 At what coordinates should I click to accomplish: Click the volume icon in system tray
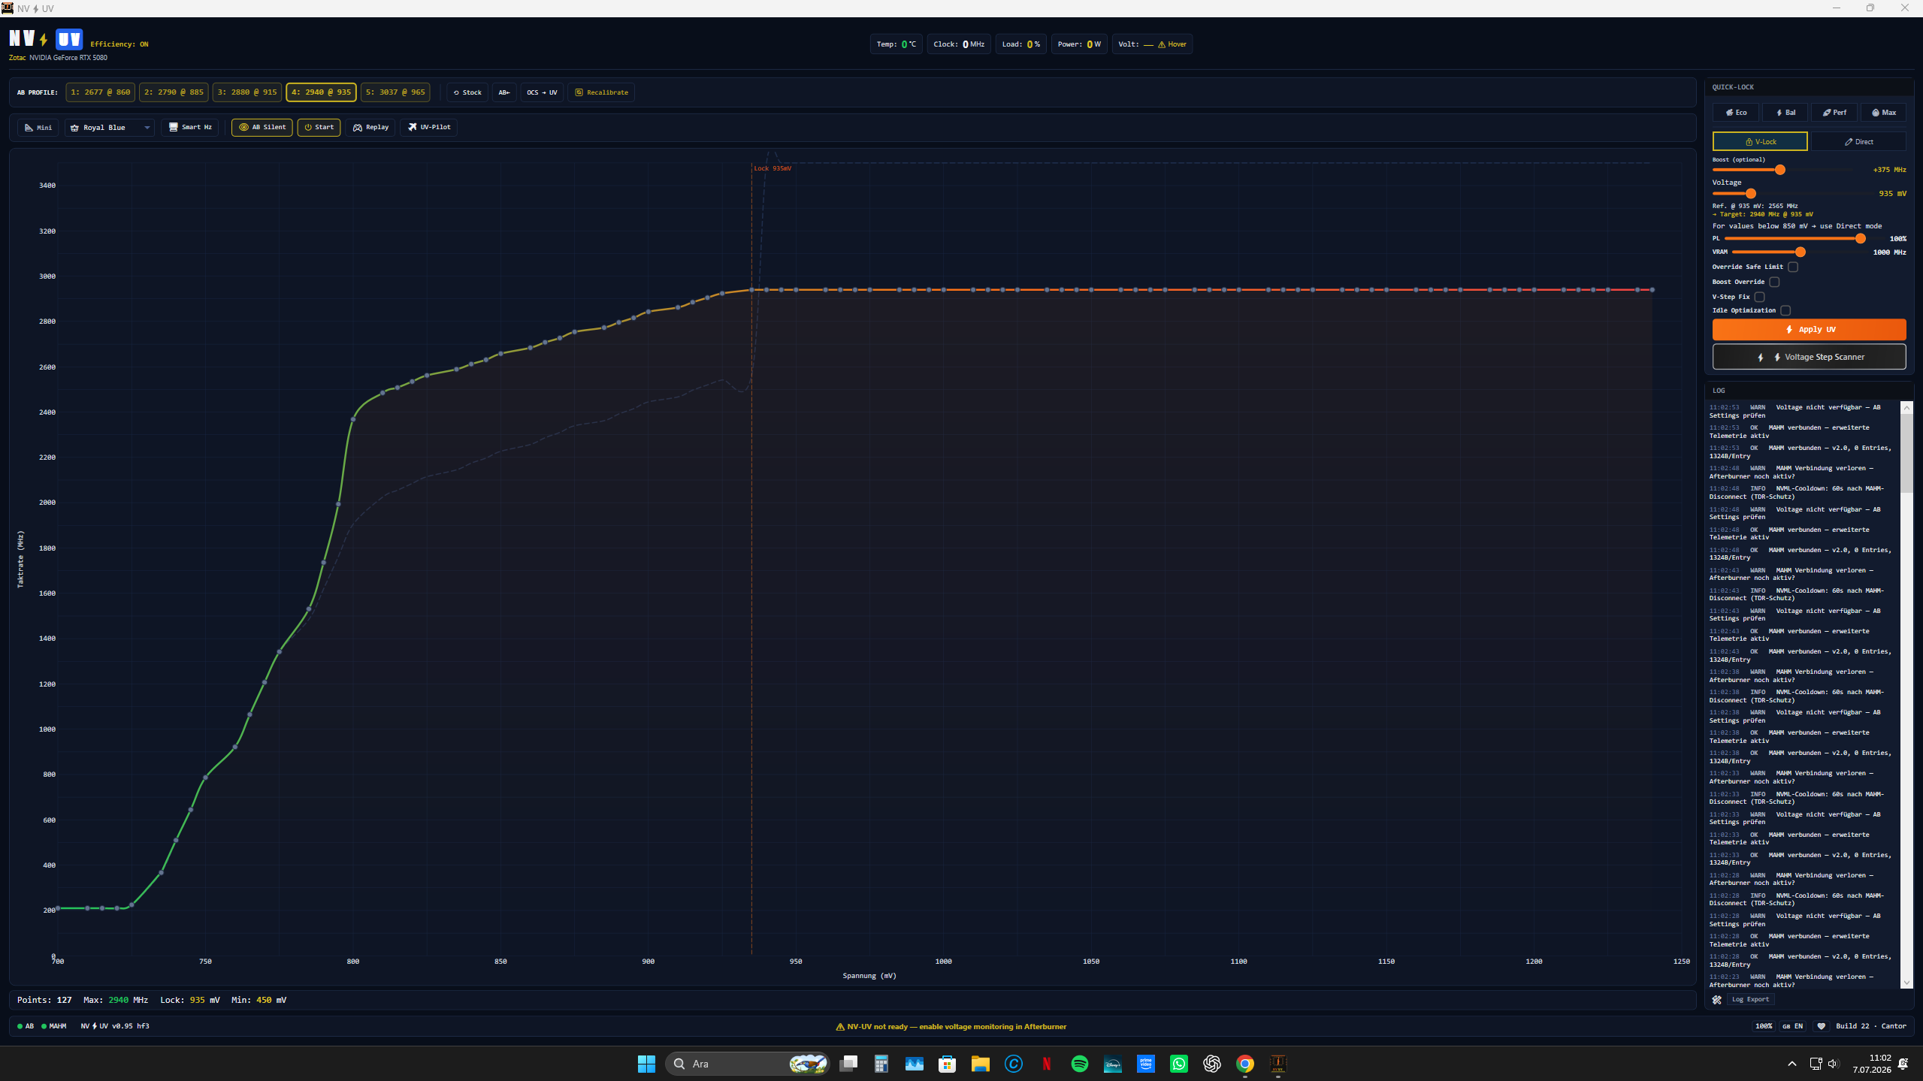tap(1834, 1064)
